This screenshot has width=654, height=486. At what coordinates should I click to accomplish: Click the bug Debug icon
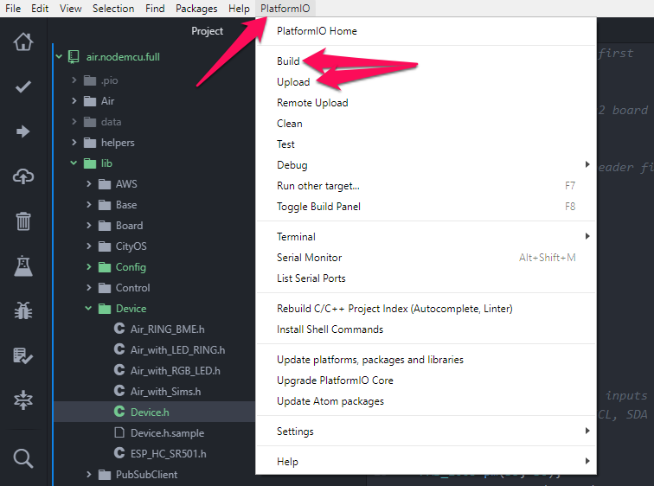23,310
